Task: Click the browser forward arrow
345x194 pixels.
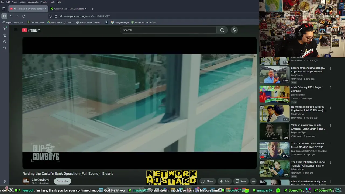Action: point(17,16)
